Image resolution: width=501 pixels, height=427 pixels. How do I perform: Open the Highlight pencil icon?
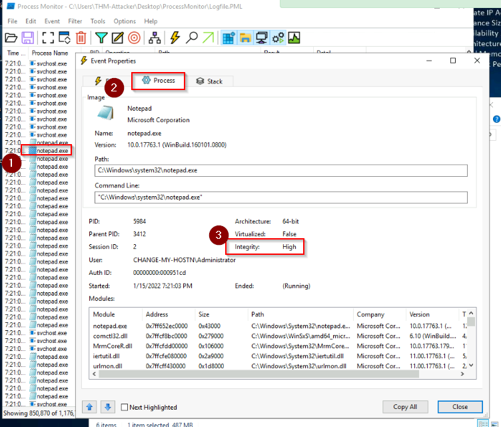[117, 38]
